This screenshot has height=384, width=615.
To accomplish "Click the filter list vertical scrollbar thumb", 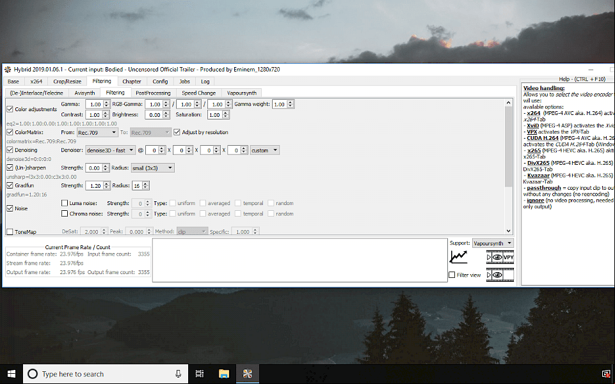I will [508, 147].
